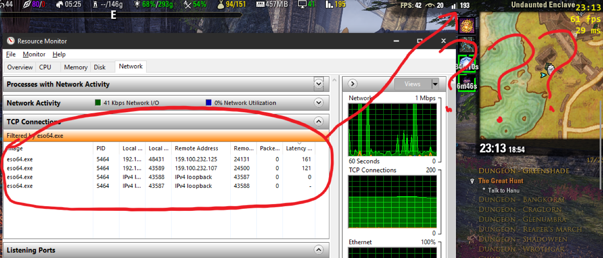Click the blue crystal buff icon

467,63
